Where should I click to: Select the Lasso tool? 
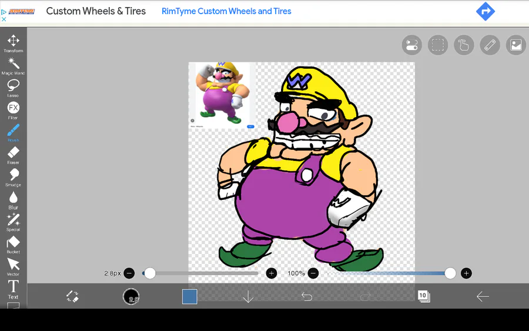[x=13, y=88]
